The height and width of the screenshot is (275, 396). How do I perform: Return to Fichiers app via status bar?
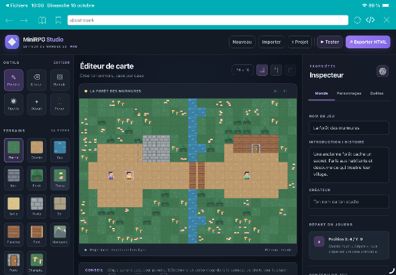[x=17, y=5]
